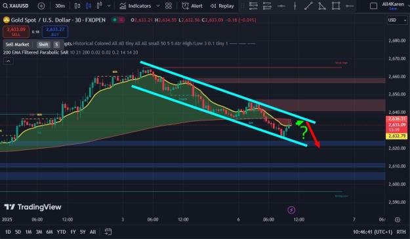
Task: Click the 2,636.31 price label on scale
Action: point(397,119)
